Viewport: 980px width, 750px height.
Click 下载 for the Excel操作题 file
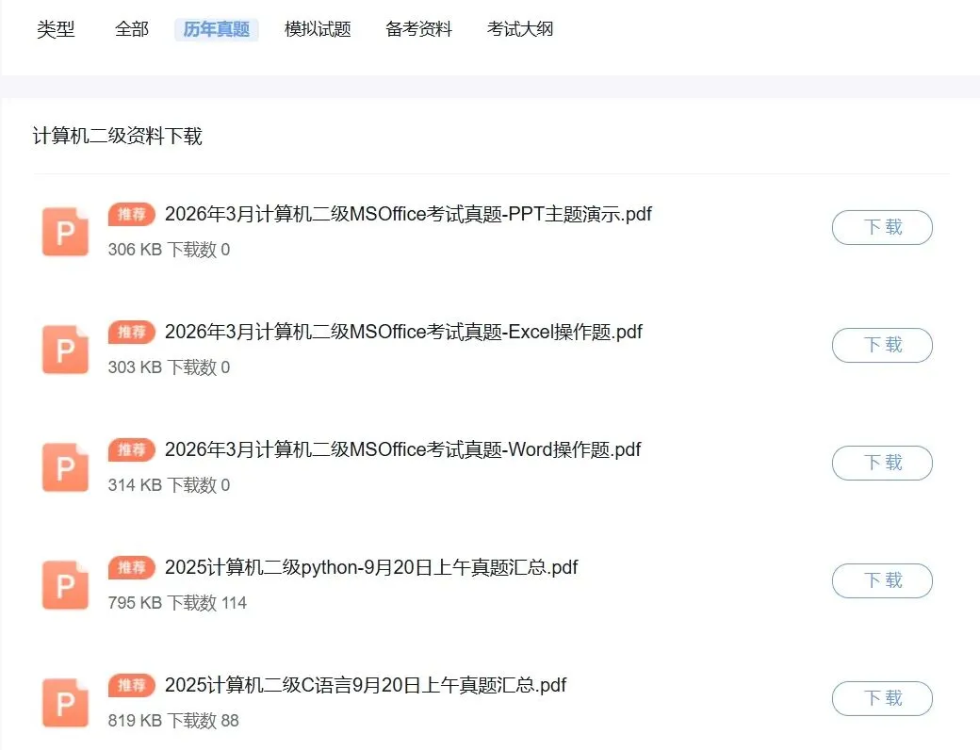(x=882, y=345)
